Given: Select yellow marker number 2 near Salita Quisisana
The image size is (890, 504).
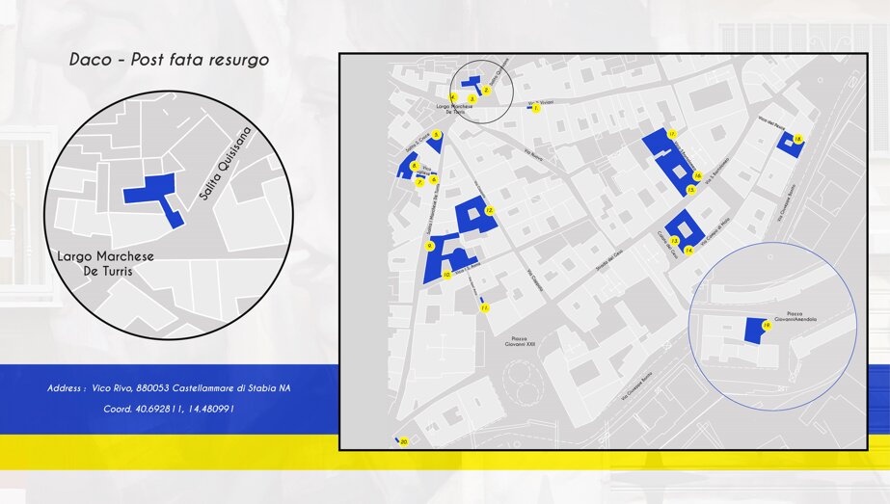Looking at the screenshot, I should (x=486, y=91).
